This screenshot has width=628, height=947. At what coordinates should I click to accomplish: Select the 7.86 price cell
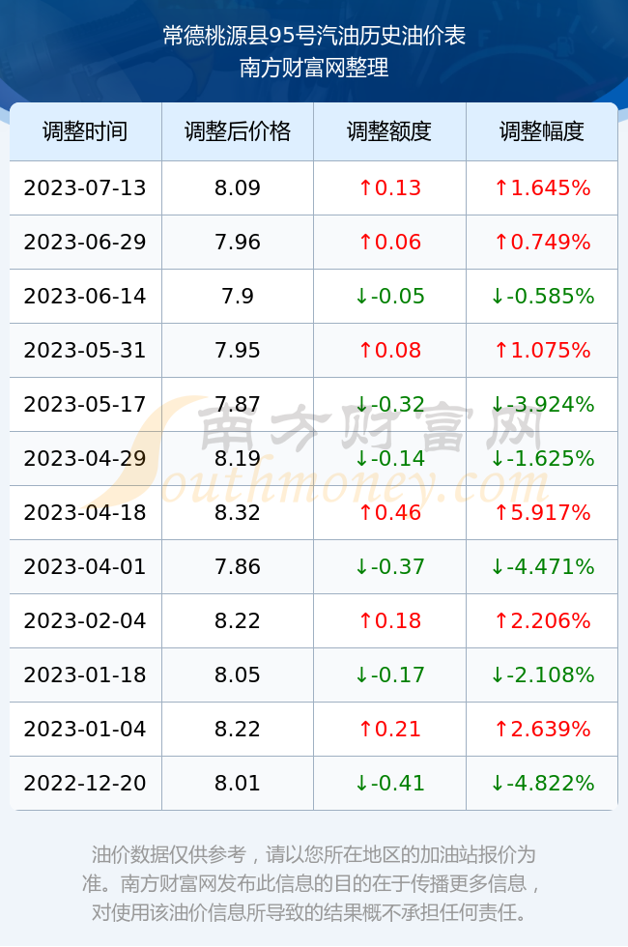pyautogui.click(x=238, y=566)
